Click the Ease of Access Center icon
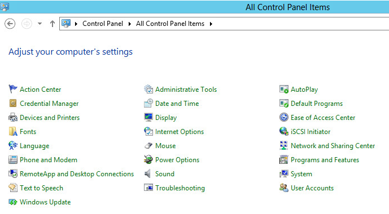The height and width of the screenshot is (214, 389). point(284,117)
